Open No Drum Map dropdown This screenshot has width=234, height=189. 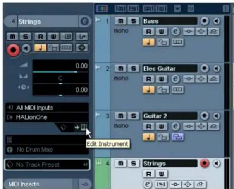[47, 150]
